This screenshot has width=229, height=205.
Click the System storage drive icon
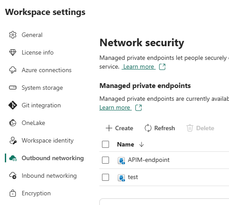(13, 88)
